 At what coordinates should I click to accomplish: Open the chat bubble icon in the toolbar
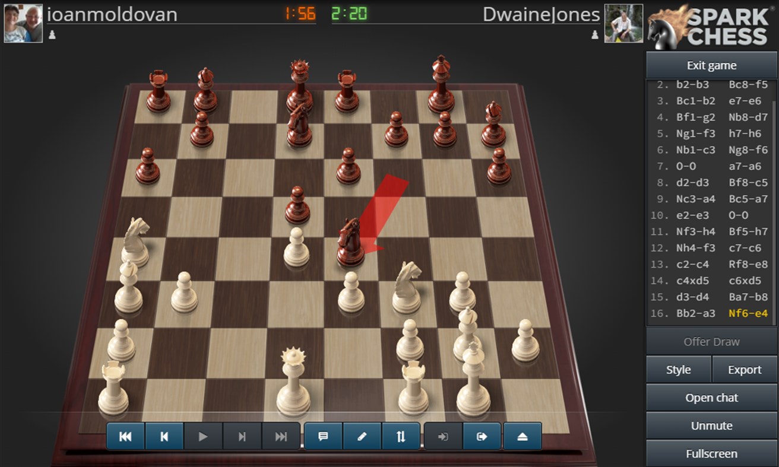pos(322,436)
